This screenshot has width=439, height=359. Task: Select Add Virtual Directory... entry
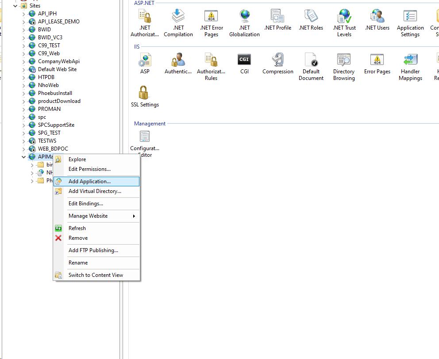96,191
